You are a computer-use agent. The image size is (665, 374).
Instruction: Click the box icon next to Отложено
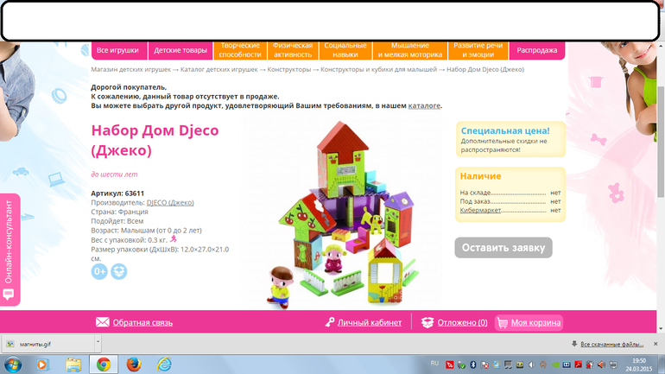coord(427,322)
